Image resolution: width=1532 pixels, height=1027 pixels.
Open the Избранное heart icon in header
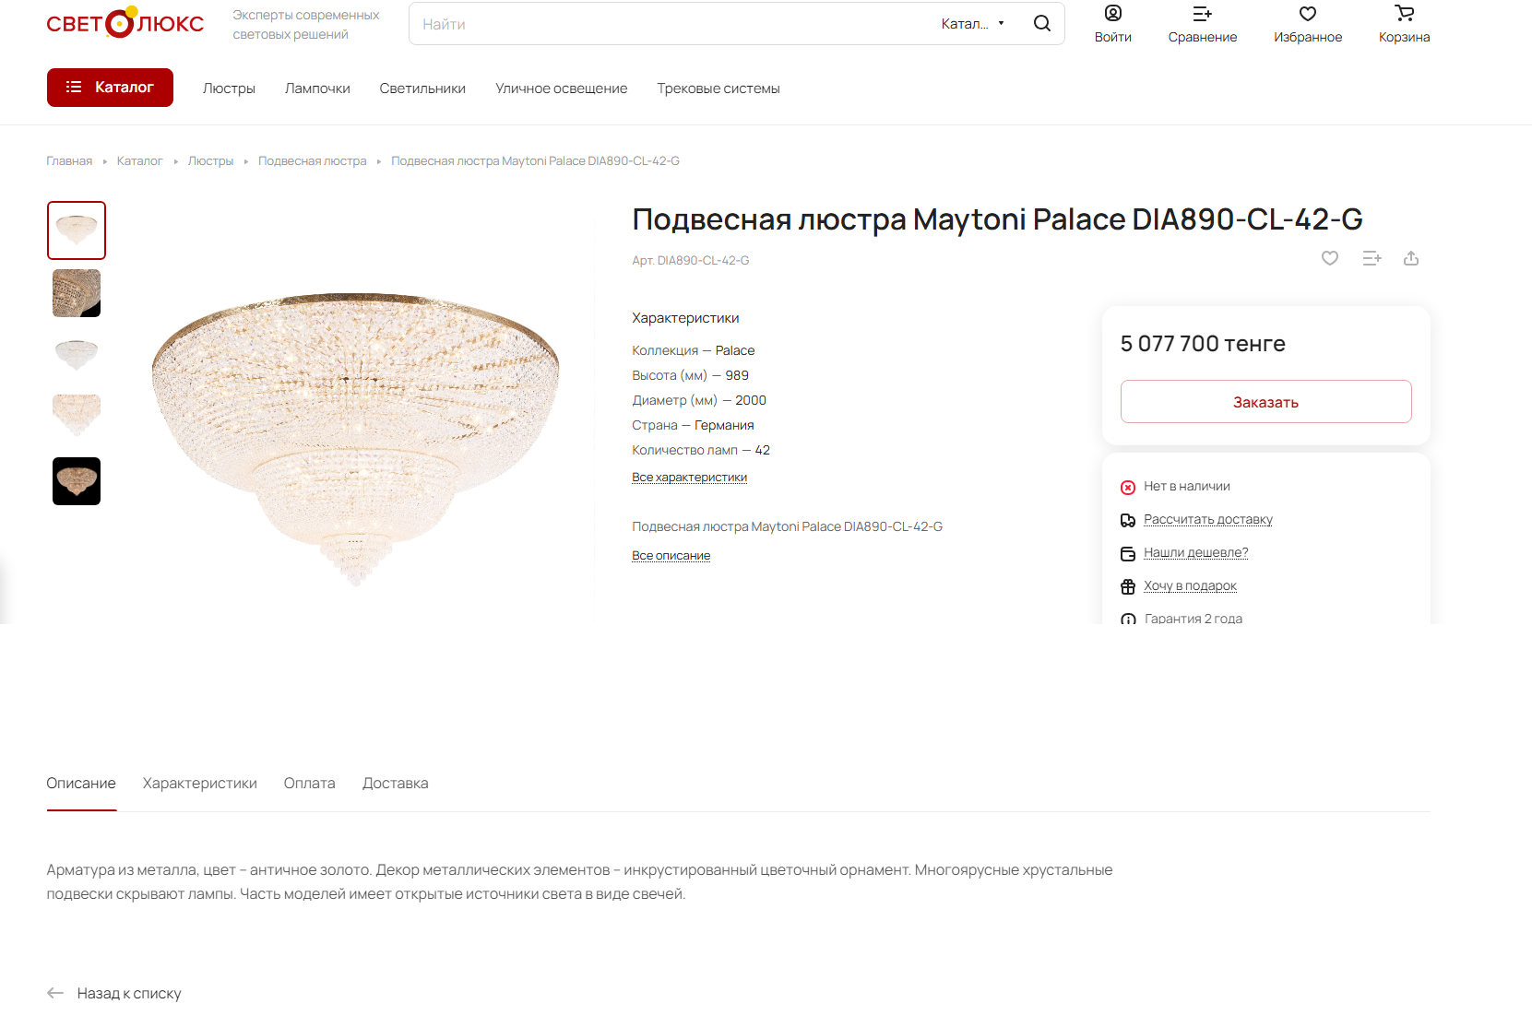click(1308, 13)
